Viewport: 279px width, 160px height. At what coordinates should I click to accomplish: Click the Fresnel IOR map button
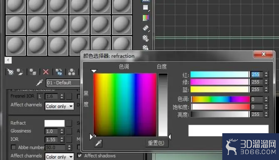(x=69, y=97)
